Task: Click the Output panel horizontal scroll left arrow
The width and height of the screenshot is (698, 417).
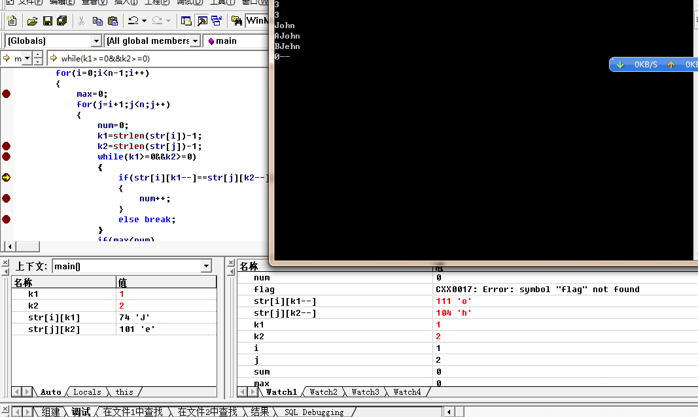Action: pyautogui.click(x=449, y=412)
